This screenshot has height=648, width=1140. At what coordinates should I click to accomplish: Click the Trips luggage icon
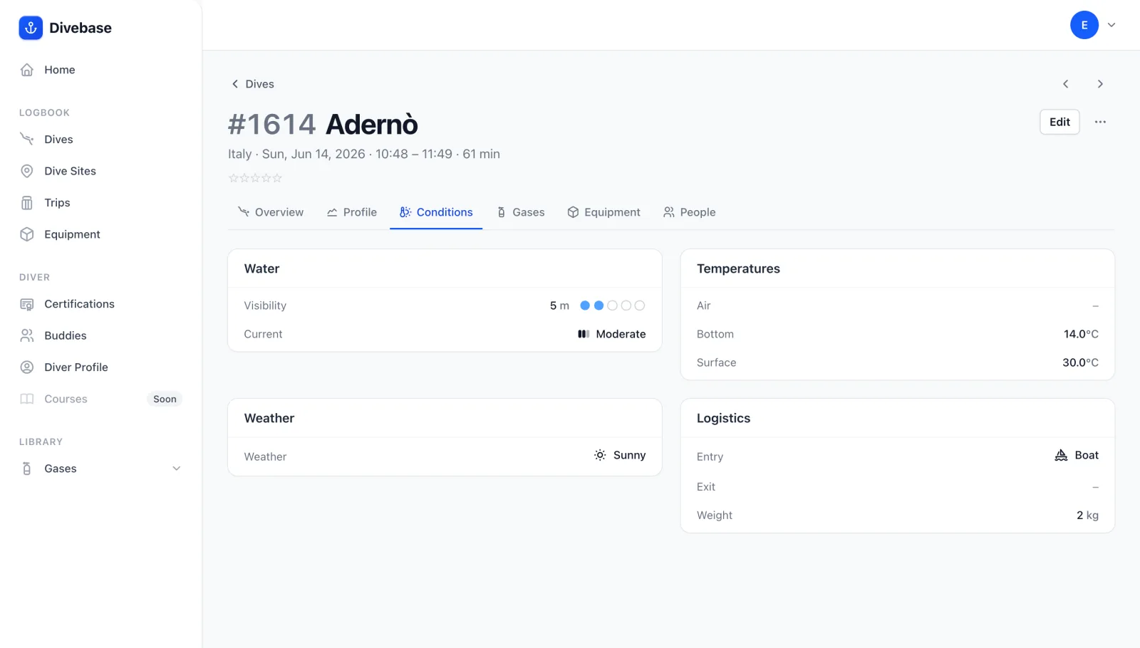tap(27, 203)
